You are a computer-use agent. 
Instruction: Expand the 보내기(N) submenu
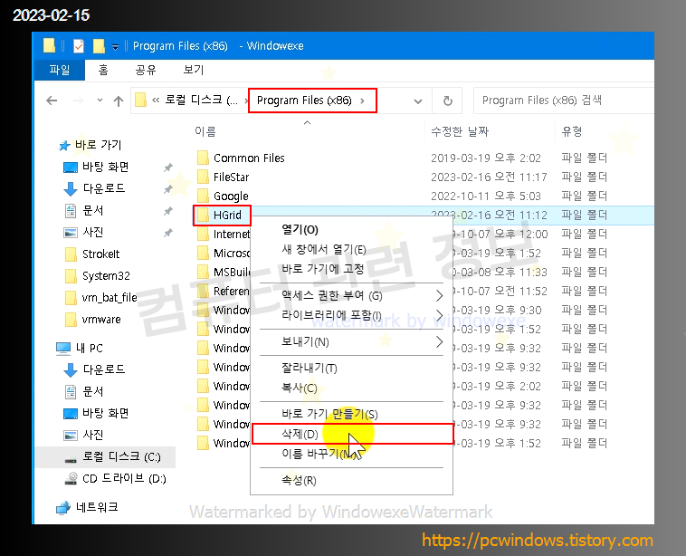[351, 342]
